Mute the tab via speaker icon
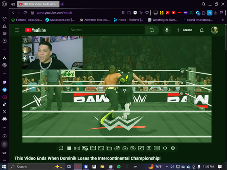Image resolution: width=227 pixels, height=170 pixels. (26, 4)
